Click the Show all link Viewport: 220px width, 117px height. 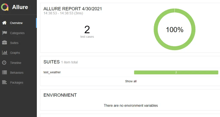pos(131,81)
